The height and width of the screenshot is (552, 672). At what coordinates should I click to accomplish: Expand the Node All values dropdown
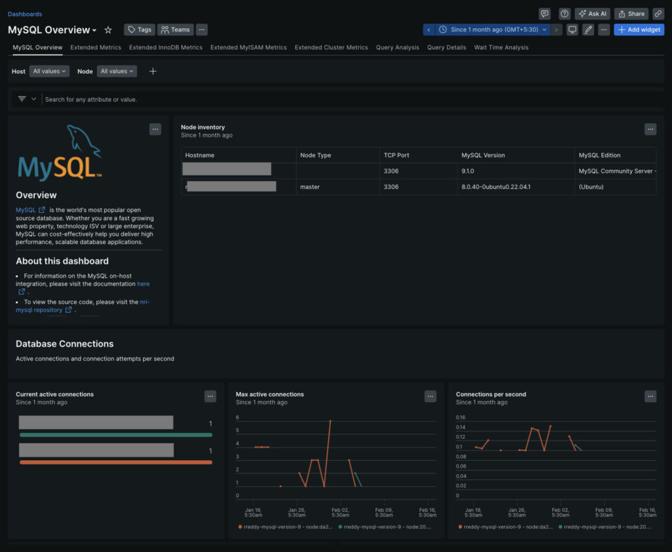click(x=117, y=71)
